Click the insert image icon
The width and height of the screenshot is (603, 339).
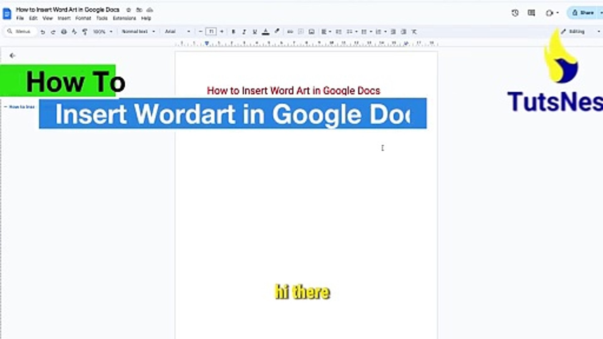point(312,32)
